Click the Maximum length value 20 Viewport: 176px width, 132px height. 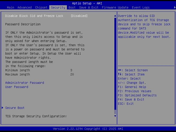tap(72, 74)
